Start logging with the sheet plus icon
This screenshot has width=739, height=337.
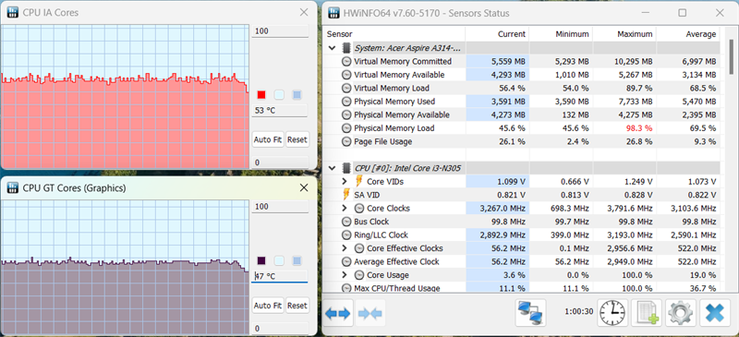pyautogui.click(x=646, y=312)
